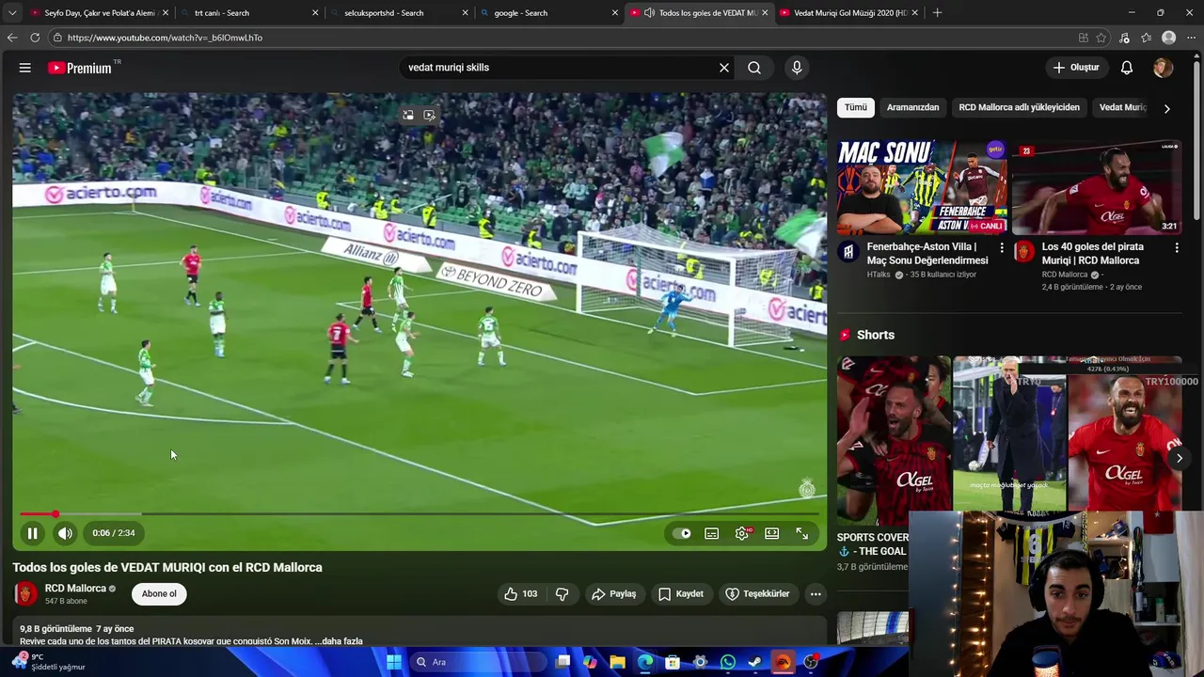
Task: Click the RCD Mallorca channel avatar
Action: [25, 593]
